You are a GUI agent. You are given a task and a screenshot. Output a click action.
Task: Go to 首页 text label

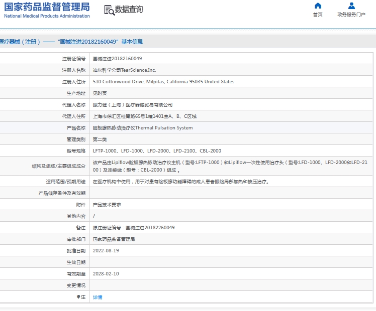(317, 15)
